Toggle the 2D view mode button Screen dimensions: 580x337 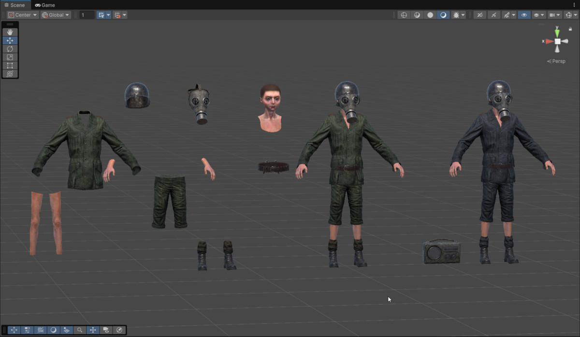[480, 15]
